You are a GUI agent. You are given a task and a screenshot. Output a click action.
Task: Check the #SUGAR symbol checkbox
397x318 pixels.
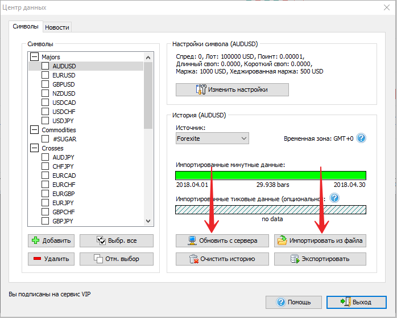pos(46,139)
